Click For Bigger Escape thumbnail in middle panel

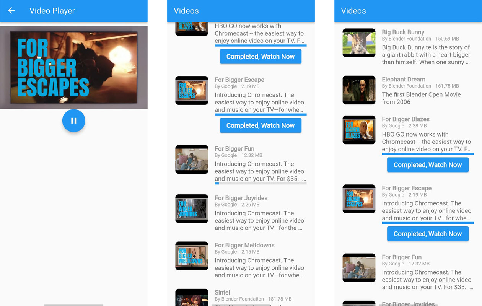tap(192, 91)
